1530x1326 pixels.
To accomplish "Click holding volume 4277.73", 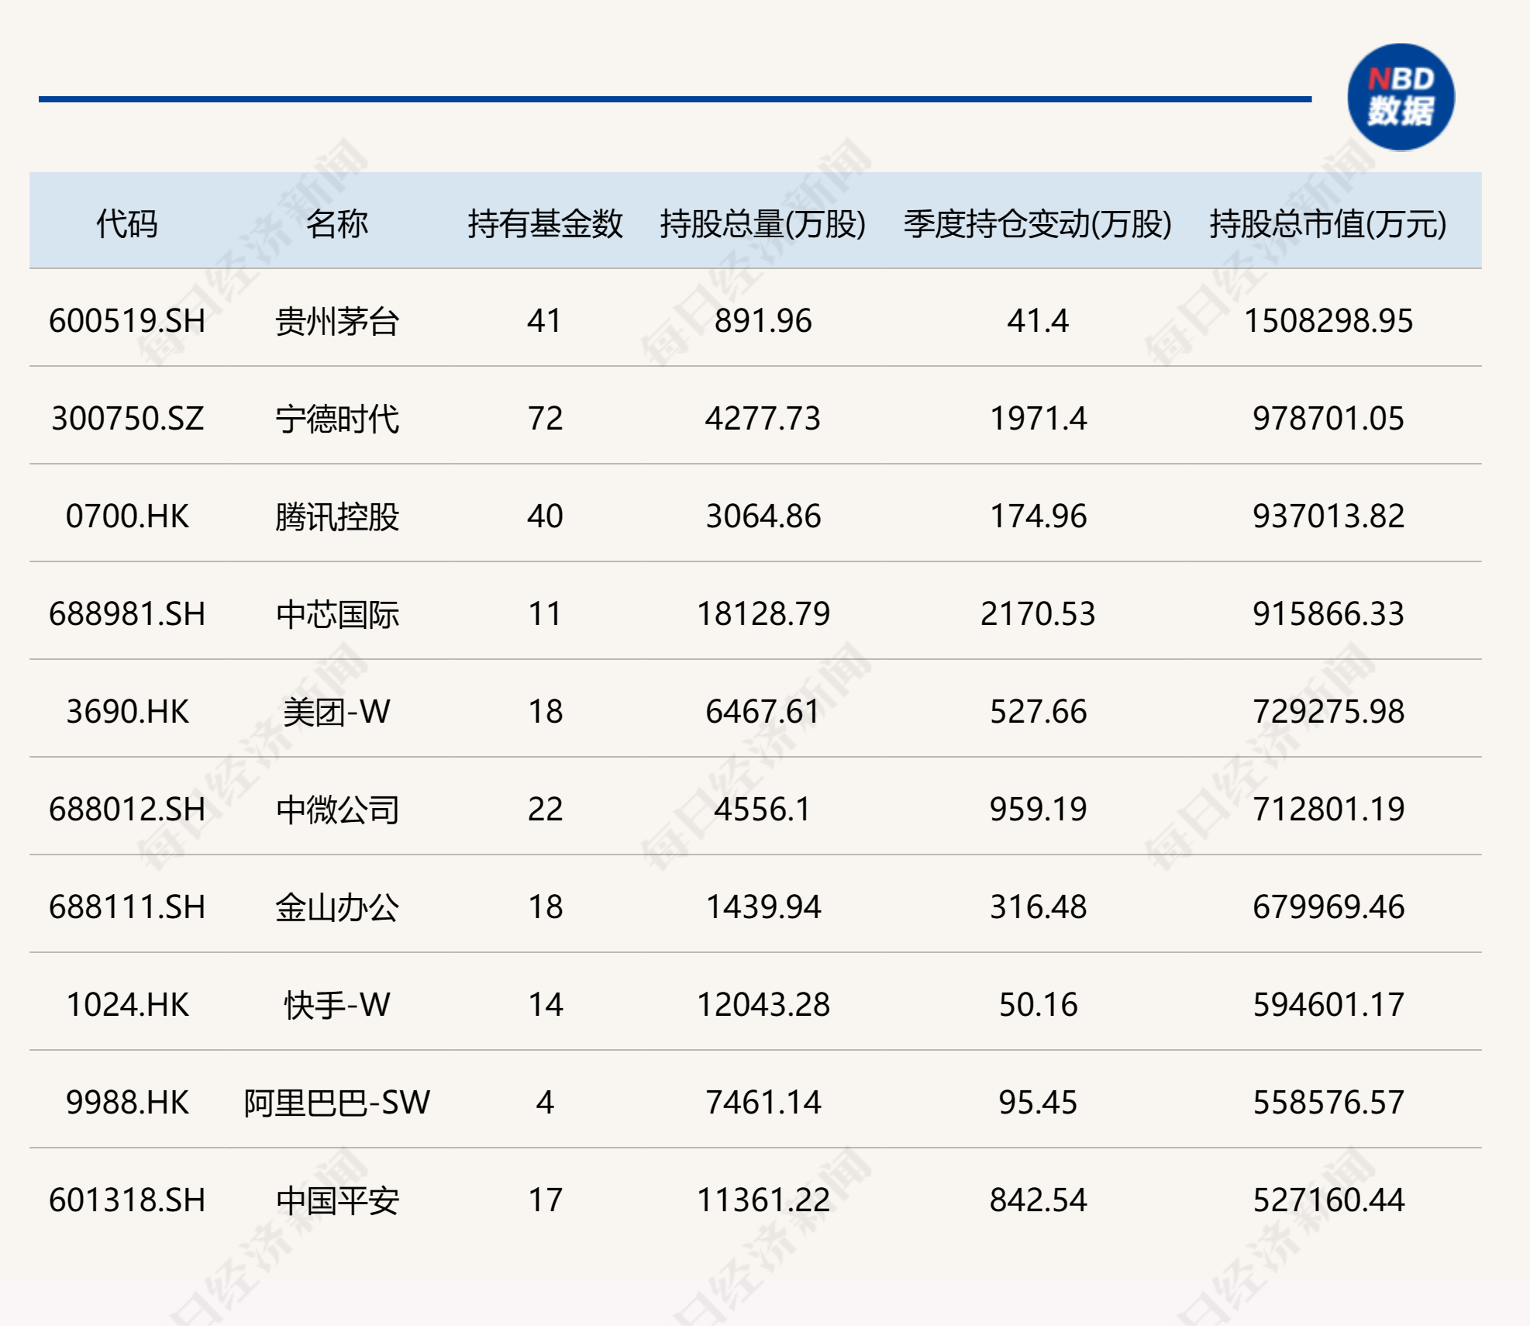I will tap(763, 419).
